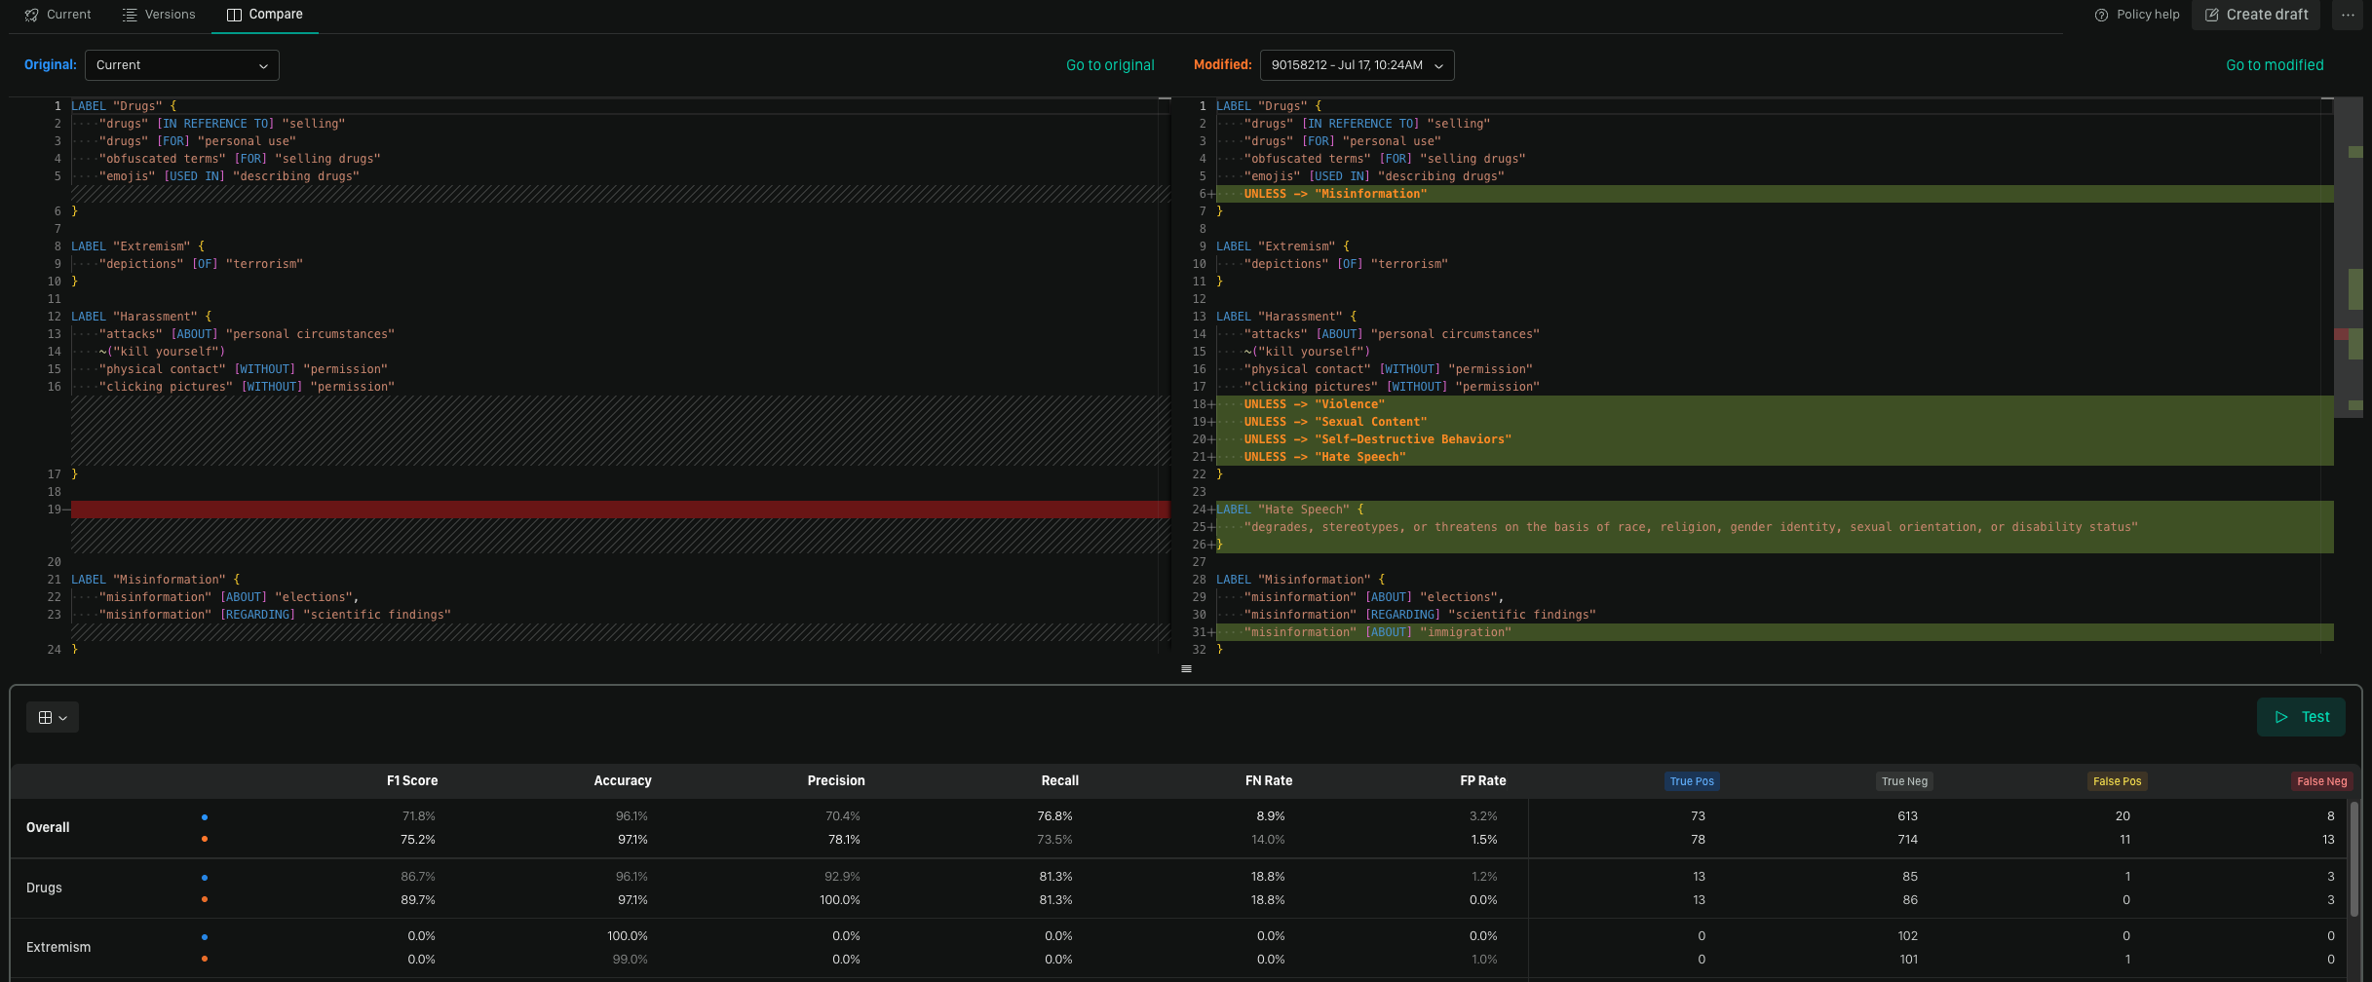Image resolution: width=2372 pixels, height=982 pixels.
Task: Click the table grid view icon
Action: click(45, 718)
